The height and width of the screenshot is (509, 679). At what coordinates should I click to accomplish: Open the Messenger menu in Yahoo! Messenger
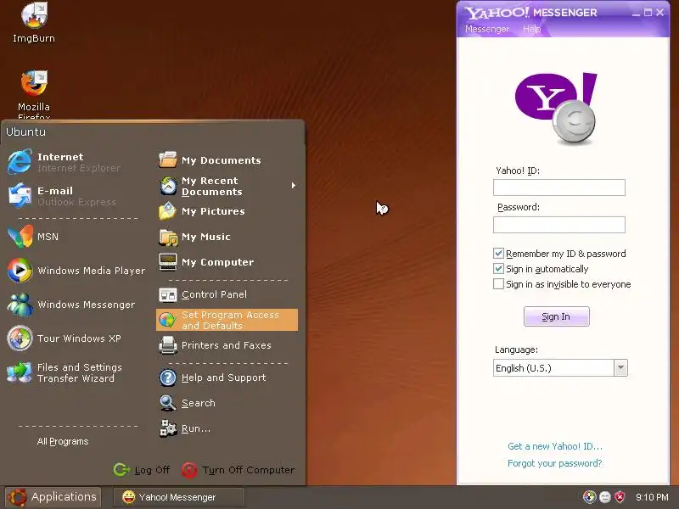486,29
